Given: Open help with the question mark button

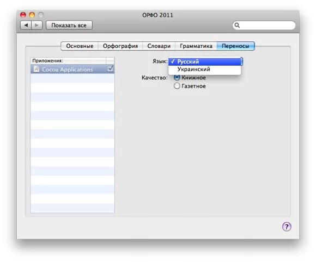Looking at the screenshot, I should point(287,227).
